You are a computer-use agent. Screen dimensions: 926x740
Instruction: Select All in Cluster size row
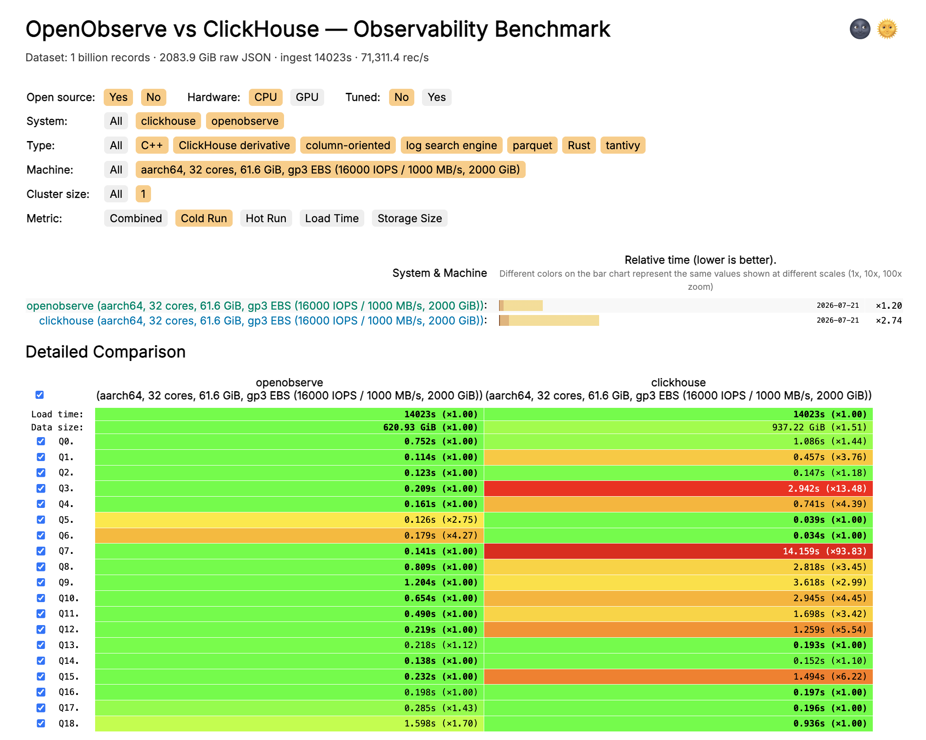click(x=116, y=194)
